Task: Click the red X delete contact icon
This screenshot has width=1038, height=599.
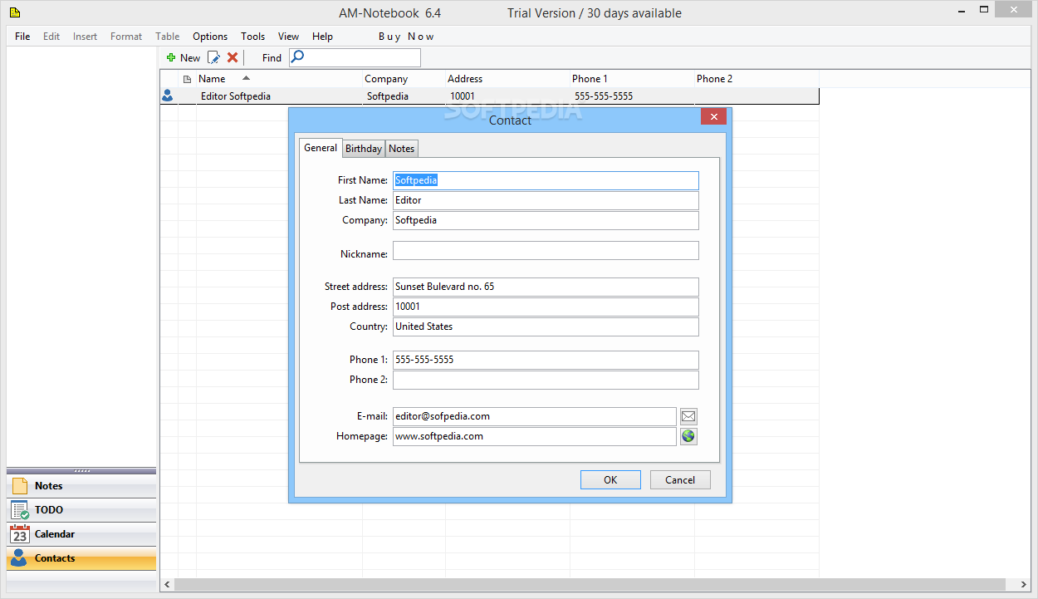Action: coord(233,57)
